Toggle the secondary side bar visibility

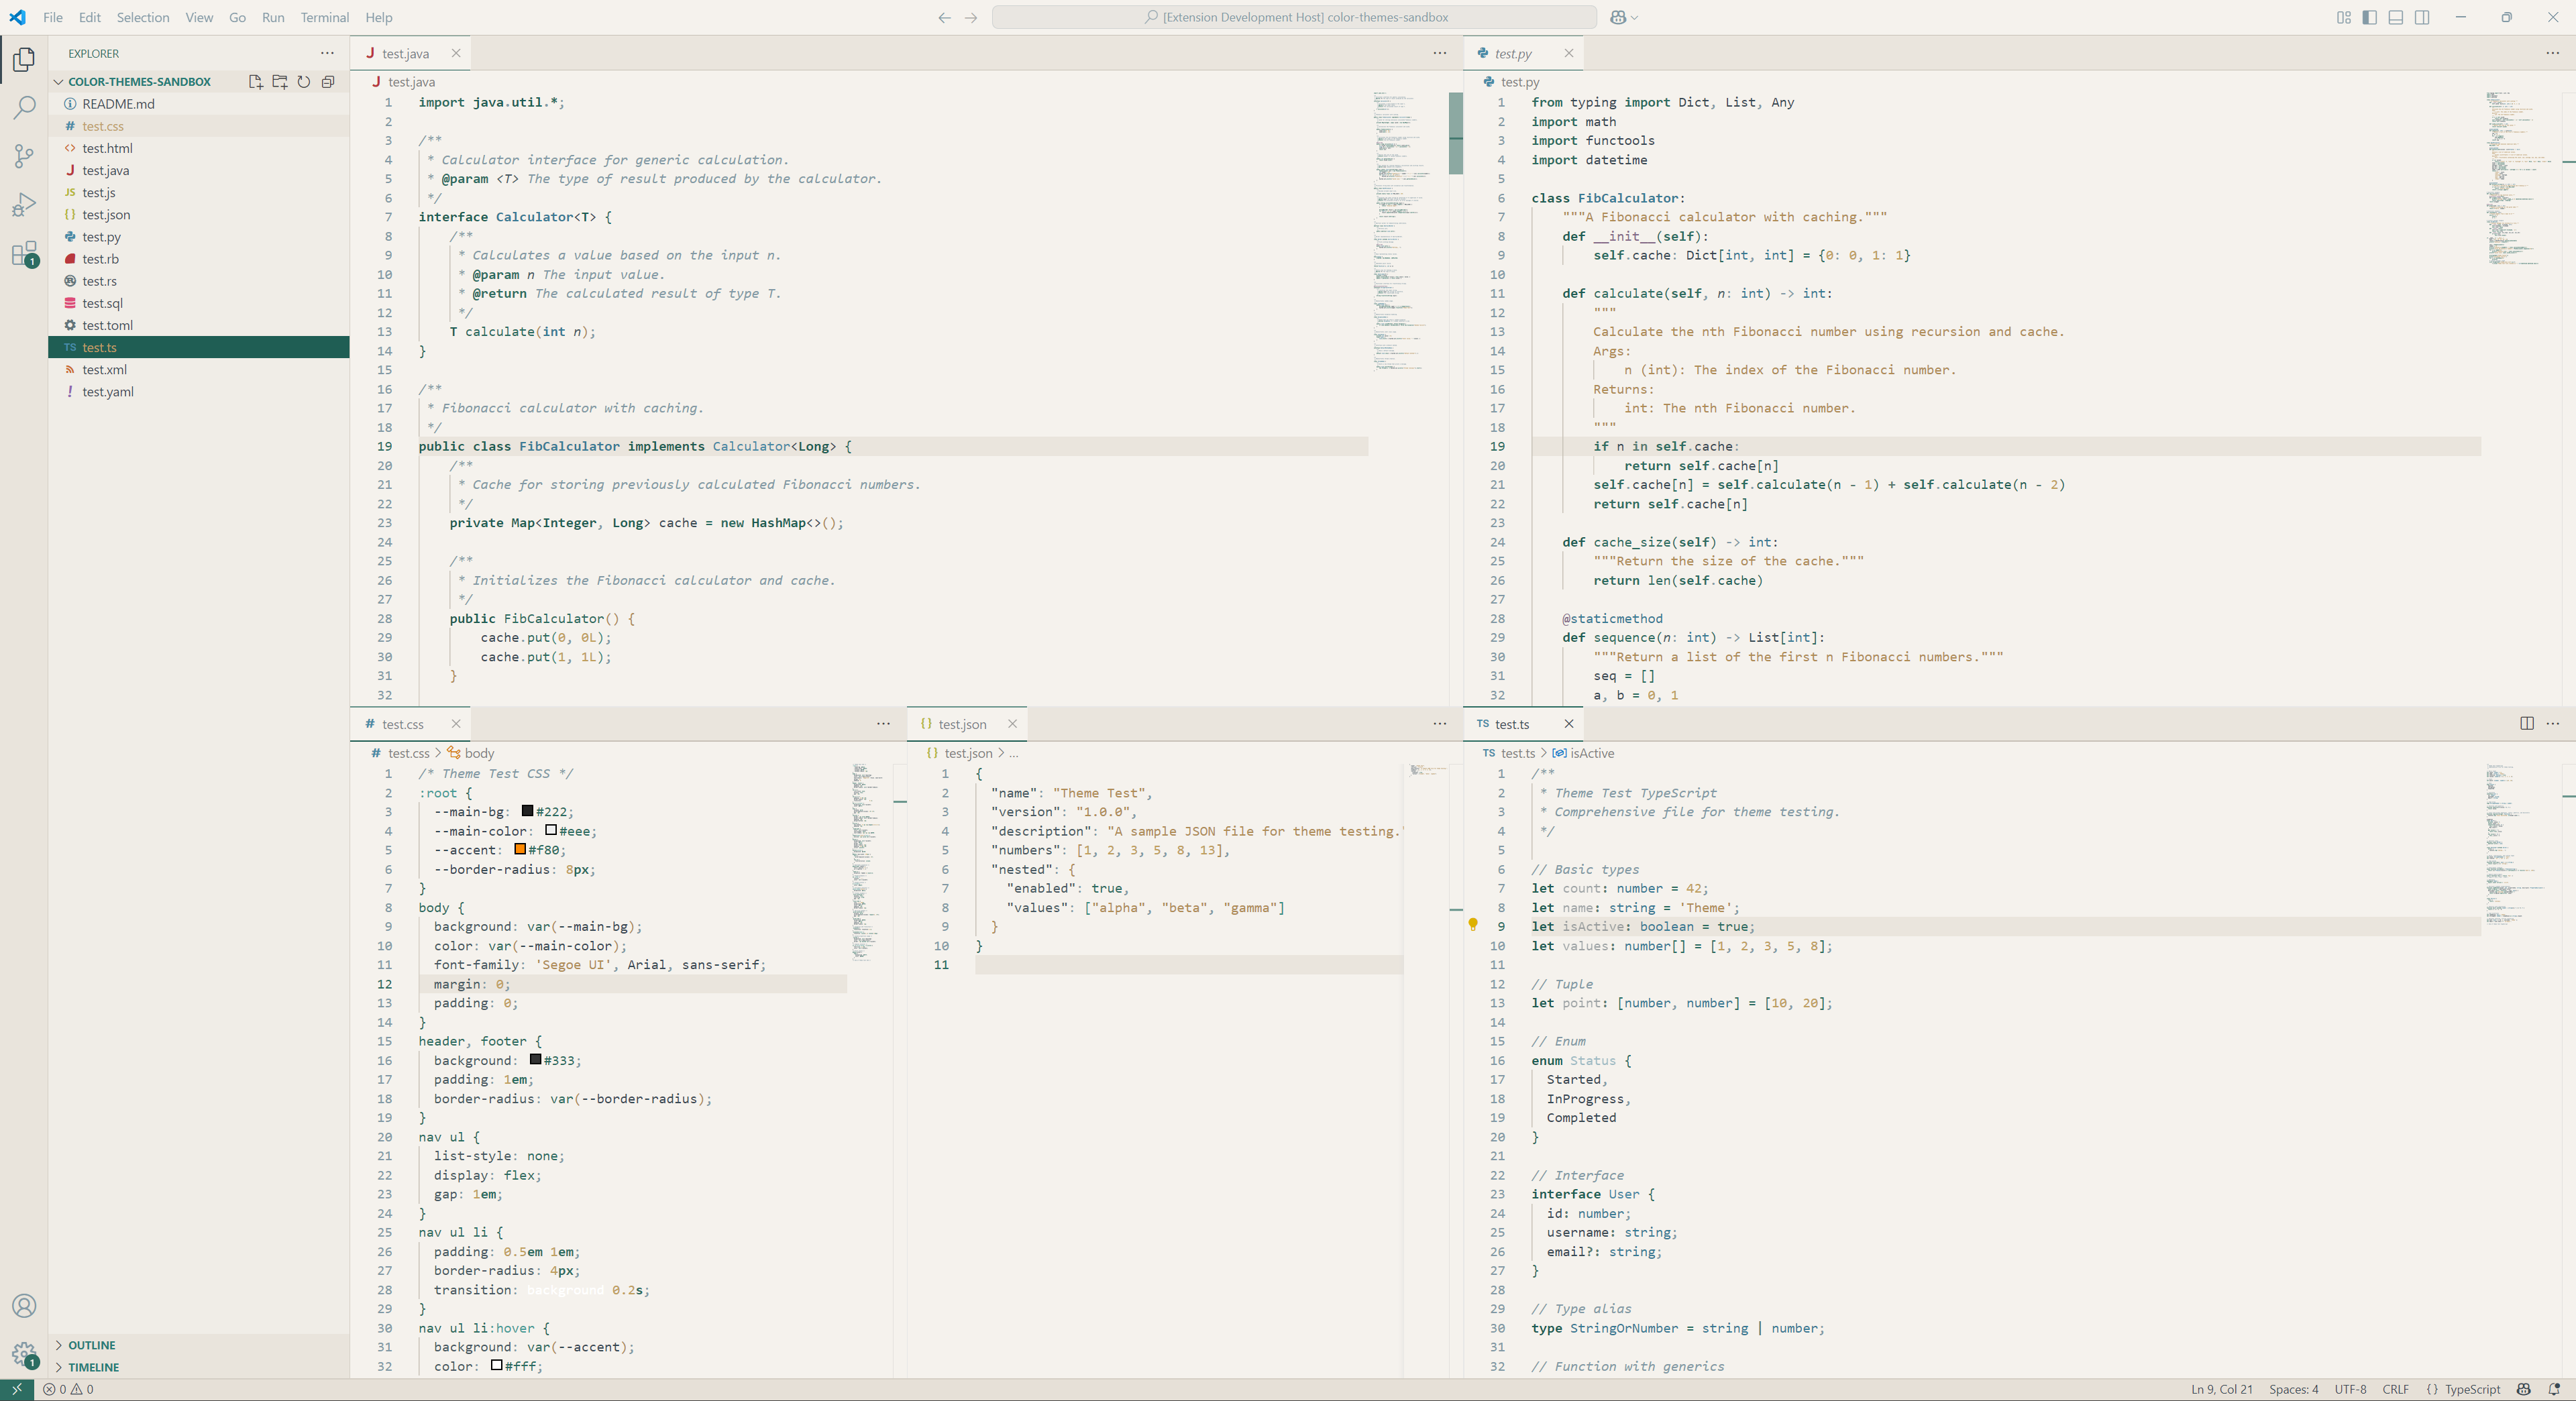pyautogui.click(x=2421, y=17)
